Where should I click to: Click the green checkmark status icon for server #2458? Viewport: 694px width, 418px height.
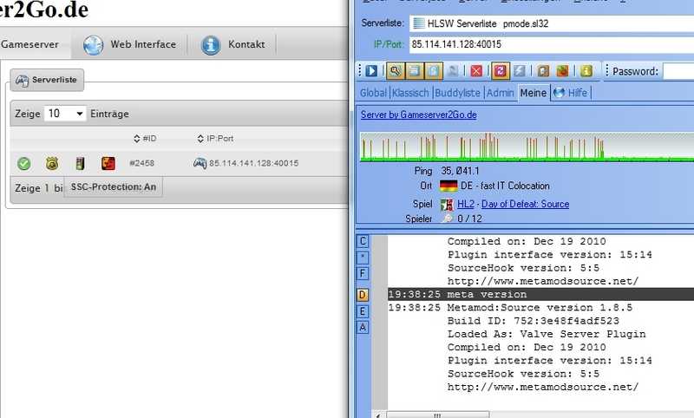click(24, 163)
